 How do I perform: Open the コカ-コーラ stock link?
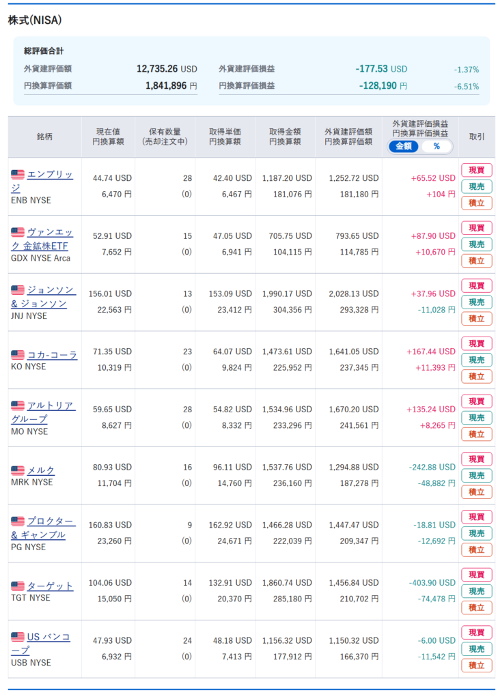52,355
